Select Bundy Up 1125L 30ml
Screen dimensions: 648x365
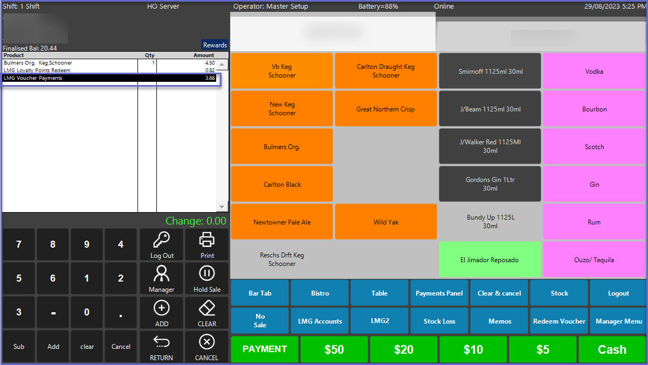tap(490, 222)
